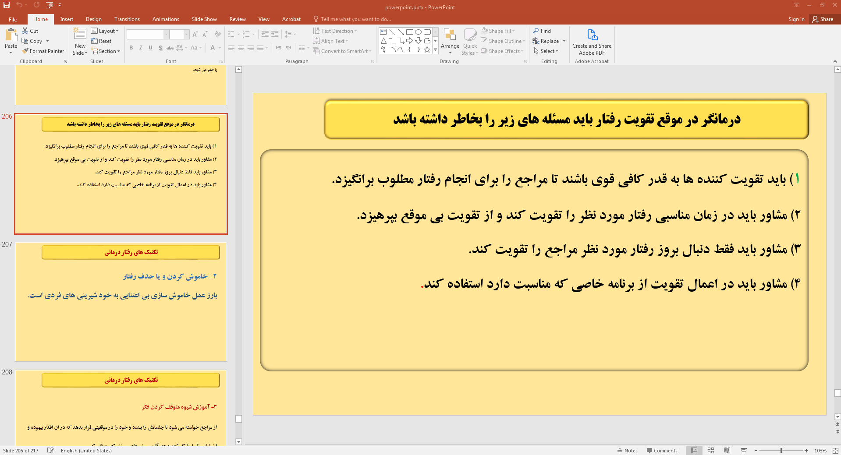Viewport: 841px width, 455px height.
Task: Click the Save icon in Quick Access Toolbar
Action: pyautogui.click(x=7, y=5)
